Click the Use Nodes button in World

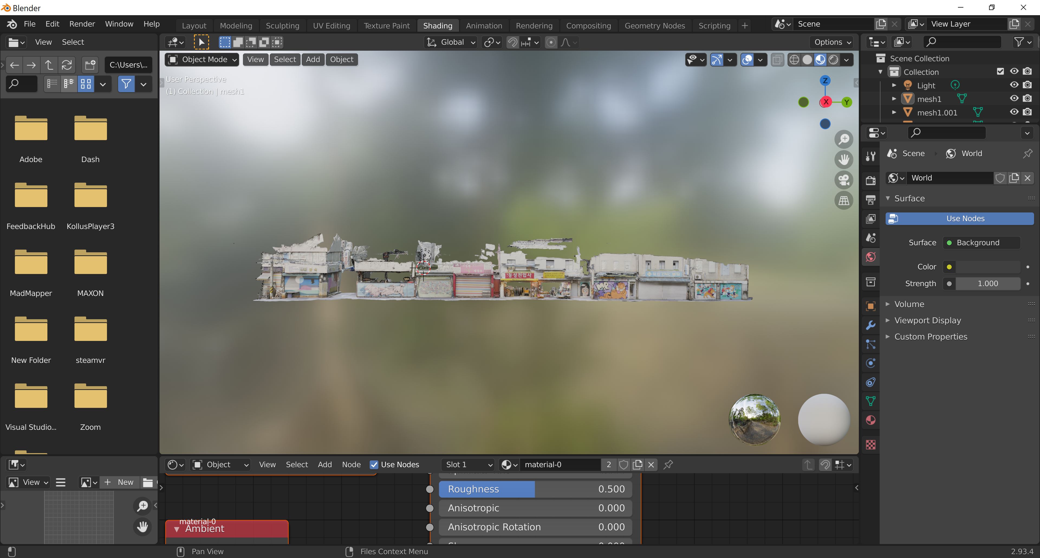[960, 219]
